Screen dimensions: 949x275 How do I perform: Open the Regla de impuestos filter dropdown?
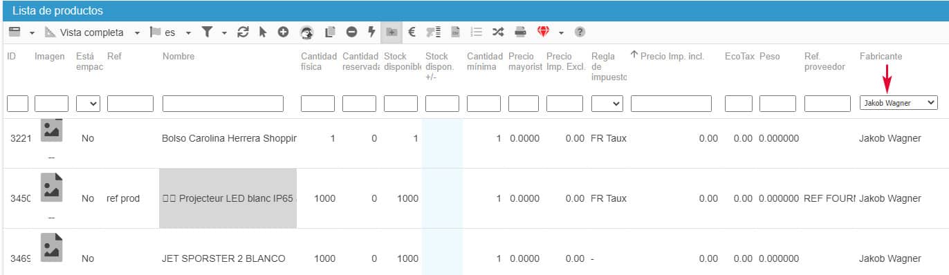click(x=607, y=104)
